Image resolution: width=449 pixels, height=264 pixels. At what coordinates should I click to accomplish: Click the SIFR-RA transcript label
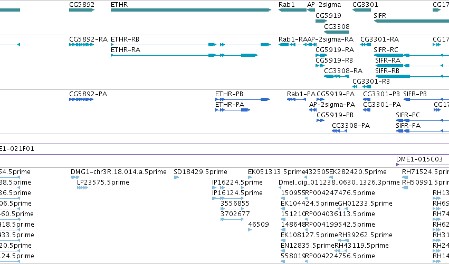(388, 60)
